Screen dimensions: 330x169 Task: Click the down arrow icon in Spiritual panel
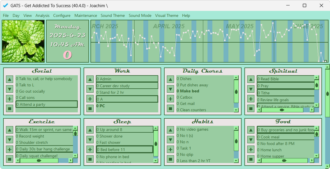(251, 89)
